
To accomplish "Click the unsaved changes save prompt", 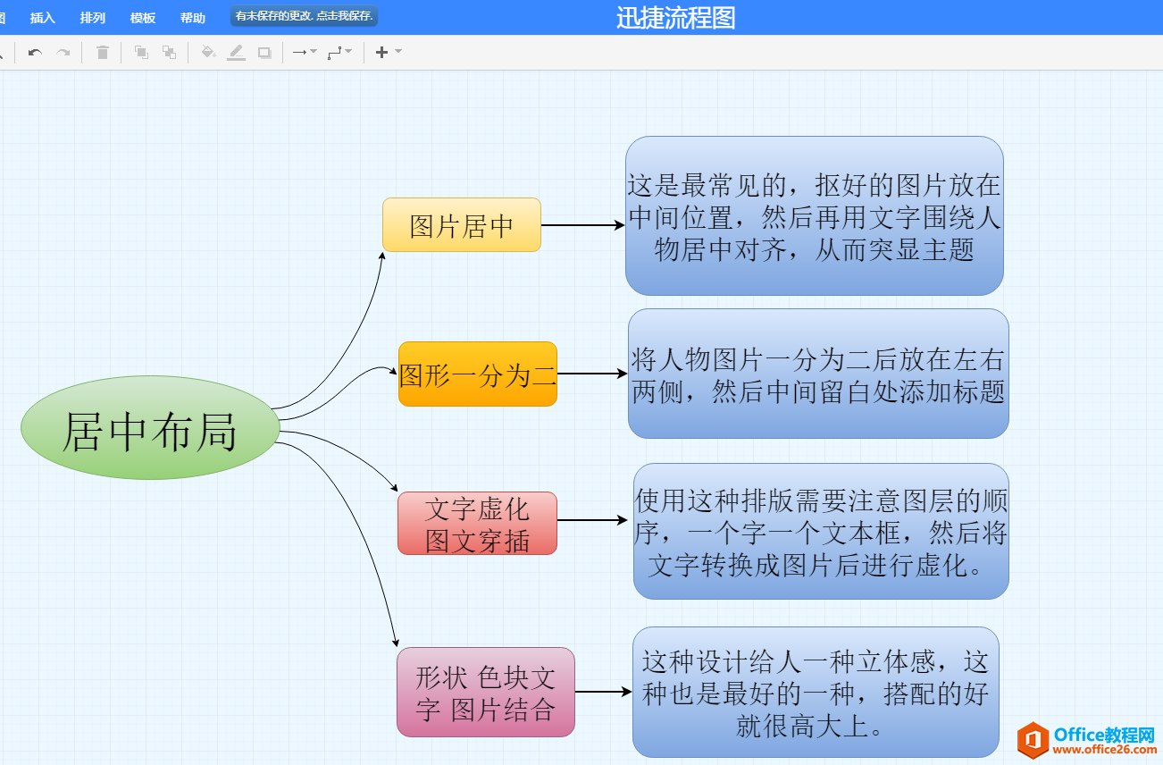I will click(304, 16).
